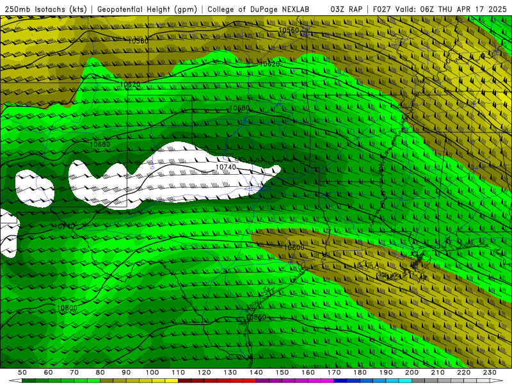
Task: Click colorbar value 80
Action: pyautogui.click(x=100, y=372)
